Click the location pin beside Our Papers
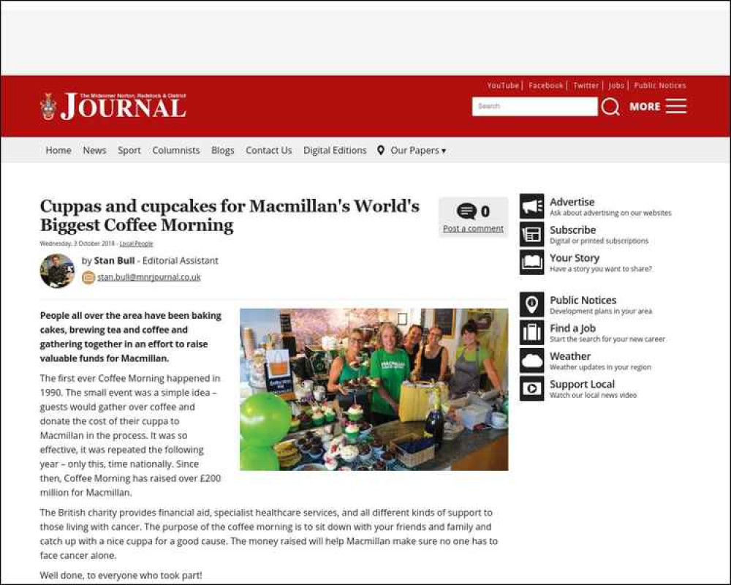731x585 pixels. point(381,150)
